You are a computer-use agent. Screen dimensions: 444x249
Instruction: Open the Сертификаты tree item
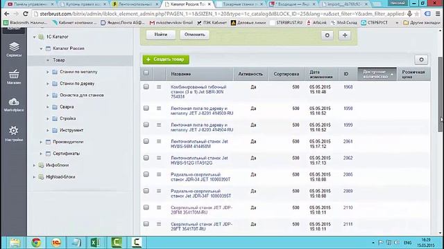coord(67,154)
